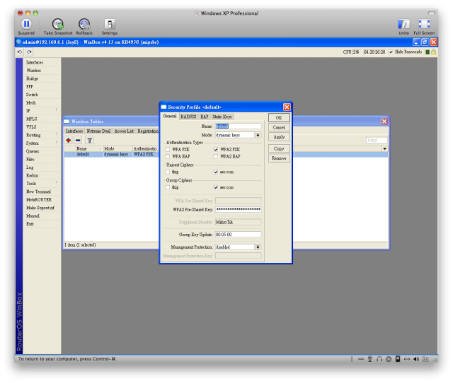The height and width of the screenshot is (383, 453).
Task: Expand the Routing submenu
Action: point(57,135)
